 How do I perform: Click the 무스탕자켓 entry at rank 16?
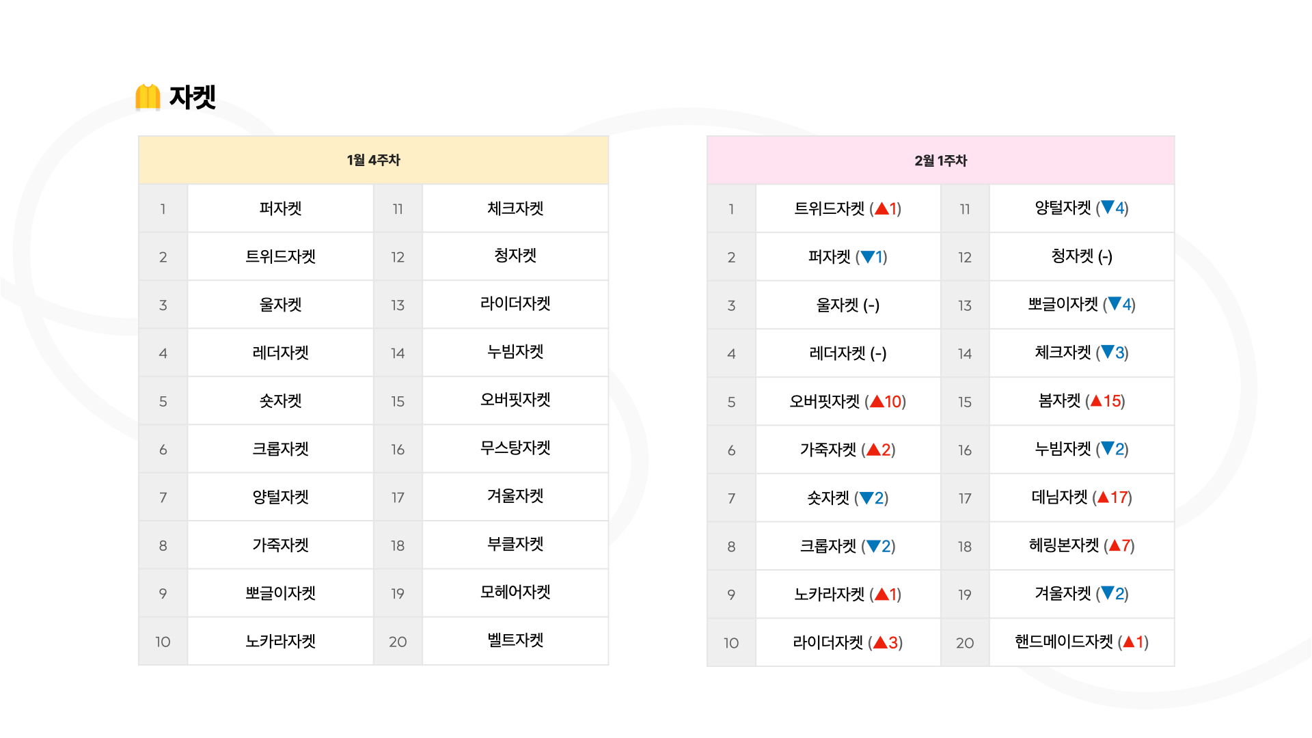coord(515,448)
